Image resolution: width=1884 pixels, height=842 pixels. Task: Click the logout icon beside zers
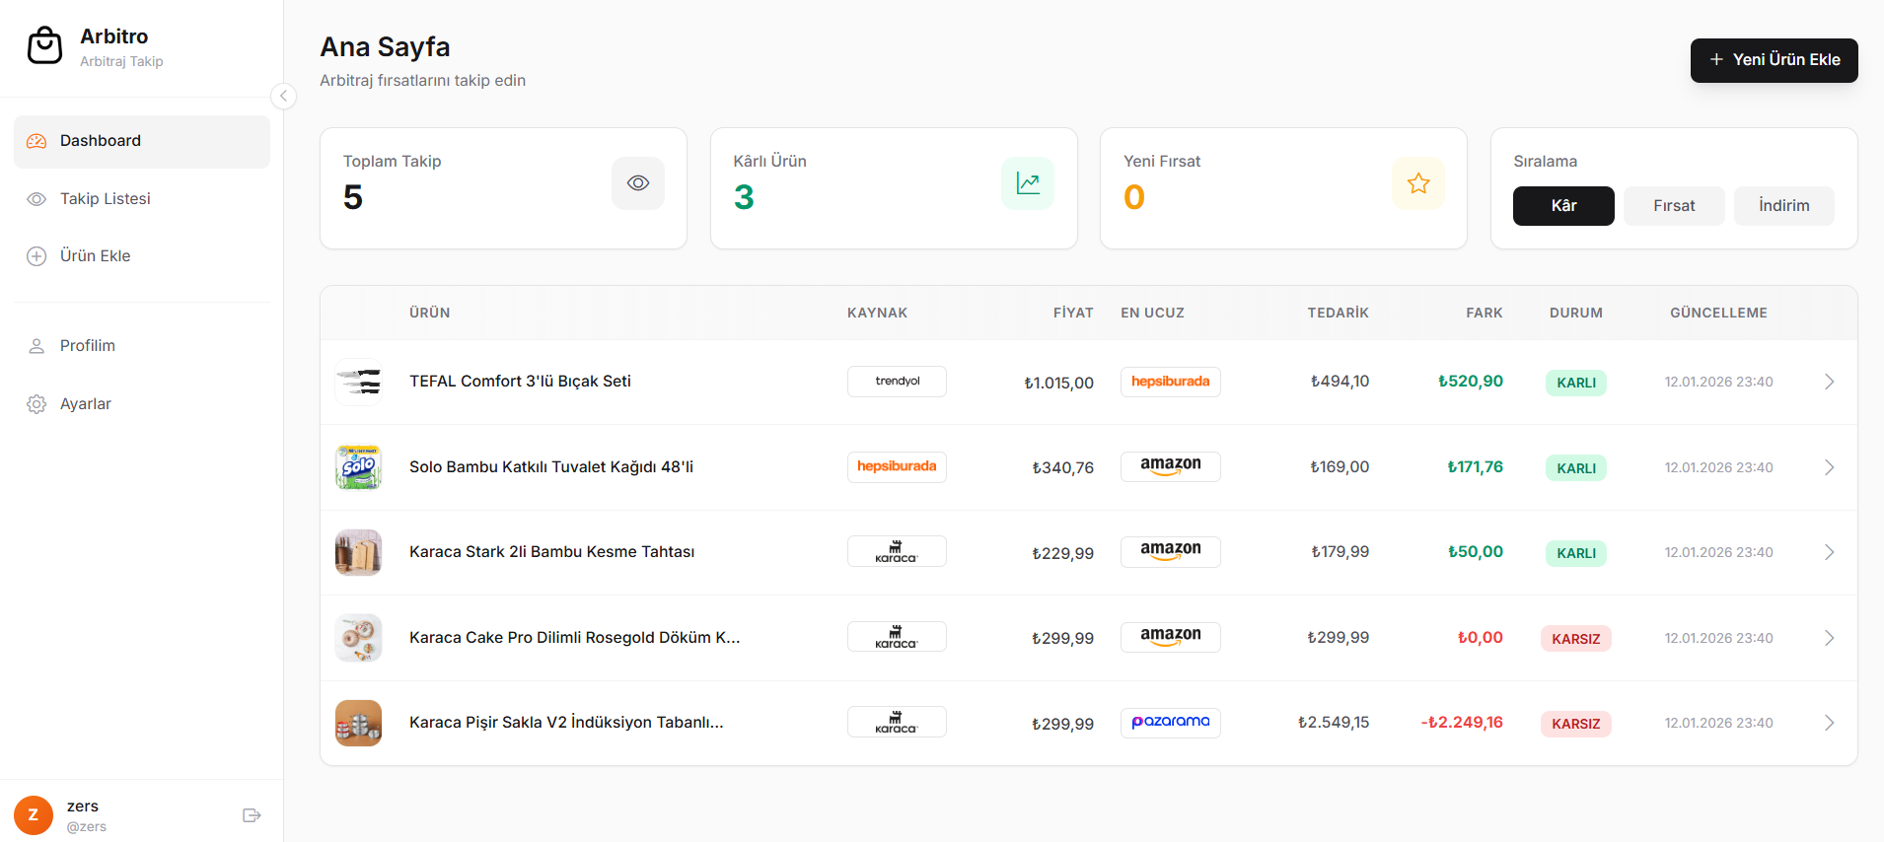tap(252, 815)
